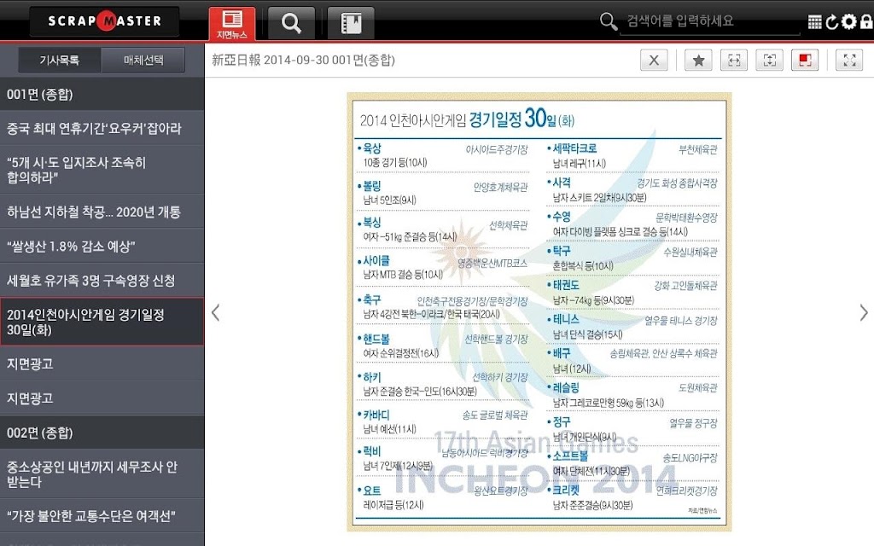Switch to the 매체선택 tab

(143, 61)
